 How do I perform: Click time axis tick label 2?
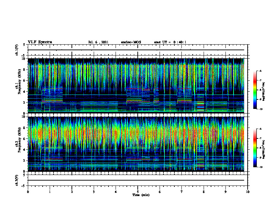[72, 192]
